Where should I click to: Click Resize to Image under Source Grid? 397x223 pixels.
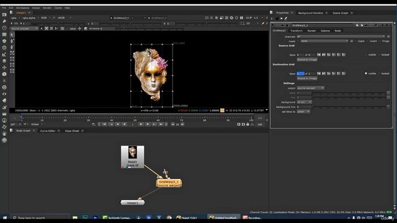(307, 59)
